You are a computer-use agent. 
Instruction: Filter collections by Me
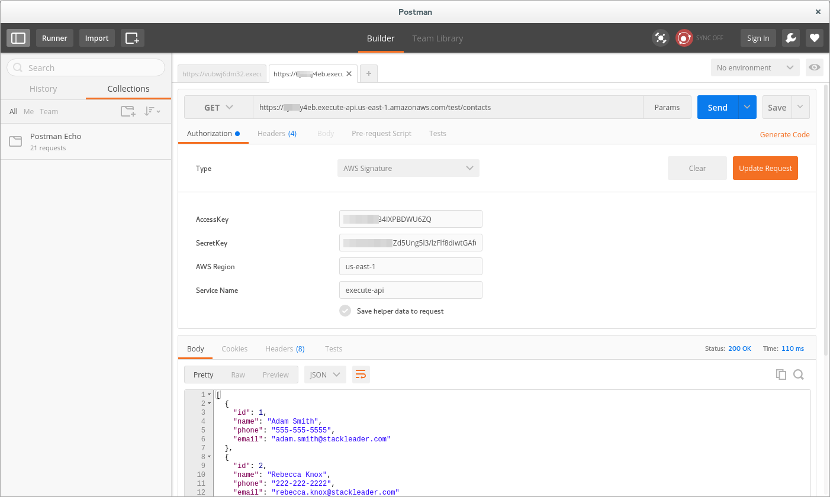tap(28, 111)
